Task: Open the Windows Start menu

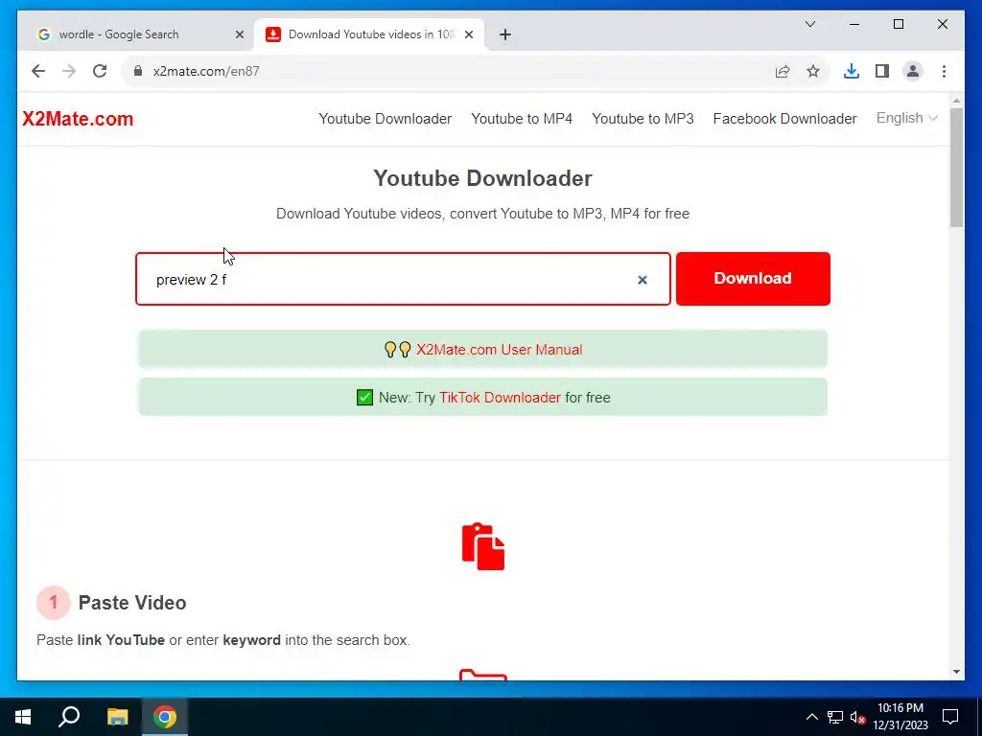Action: pos(23,717)
